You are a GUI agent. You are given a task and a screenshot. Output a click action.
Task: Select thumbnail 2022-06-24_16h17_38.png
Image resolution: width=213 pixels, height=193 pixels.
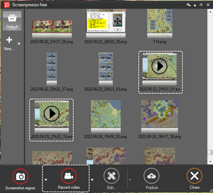point(159,114)
